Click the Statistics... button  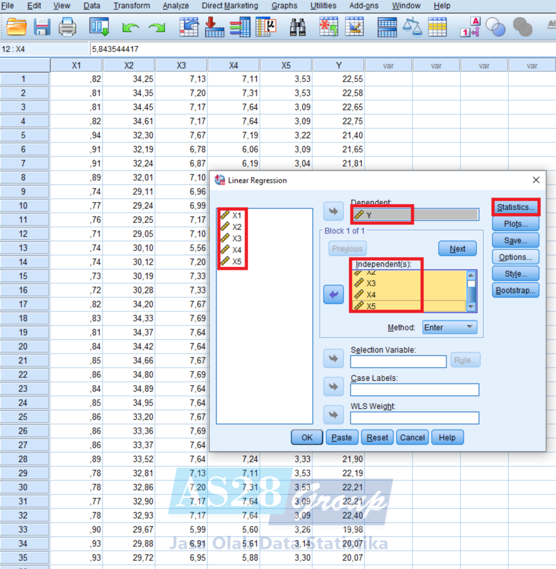515,207
